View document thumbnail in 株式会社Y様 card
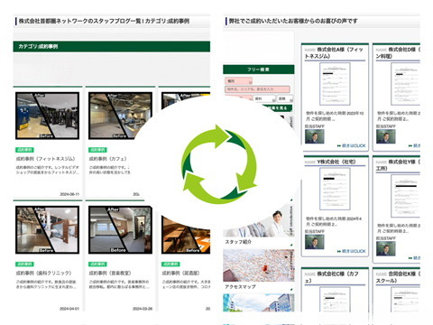This screenshot has width=433, height=325. 406,196
